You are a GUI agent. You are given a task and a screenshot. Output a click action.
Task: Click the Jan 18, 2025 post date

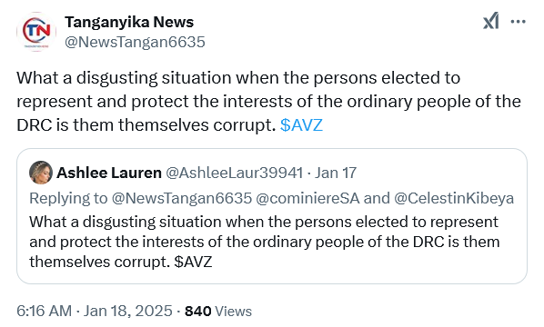click(x=127, y=311)
